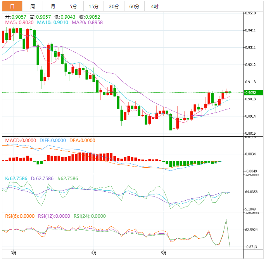Select the 日 (daily) timeframe tab
Screen dimensions: 266x262
pos(12,6)
